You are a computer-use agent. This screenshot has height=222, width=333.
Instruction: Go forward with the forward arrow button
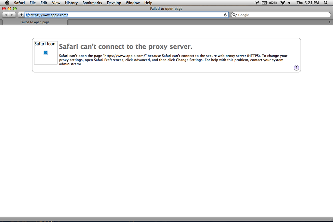click(12, 15)
